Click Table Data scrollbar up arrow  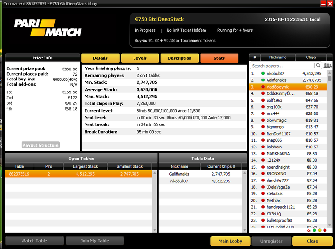coord(245,173)
